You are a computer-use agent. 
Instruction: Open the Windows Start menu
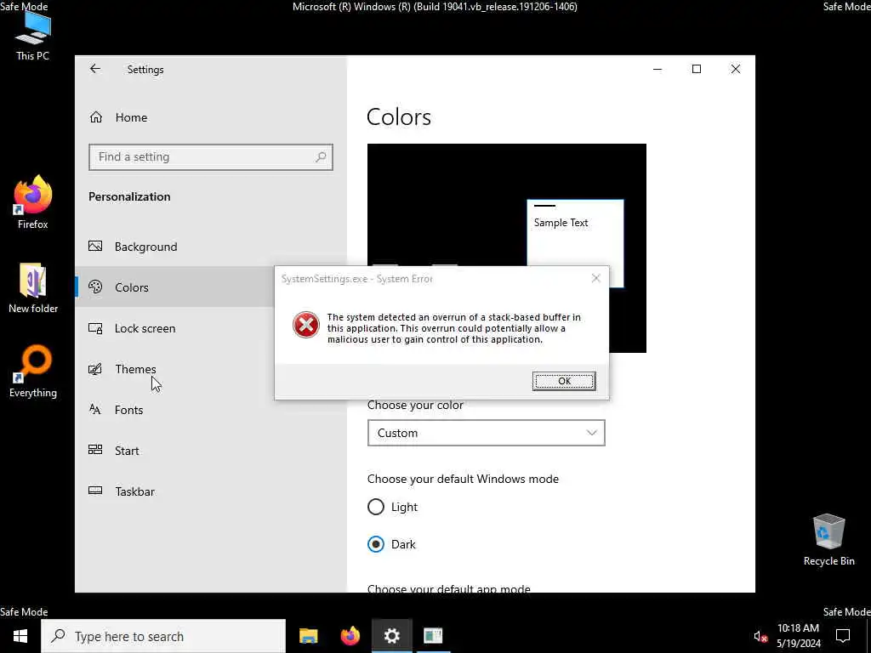tap(20, 636)
